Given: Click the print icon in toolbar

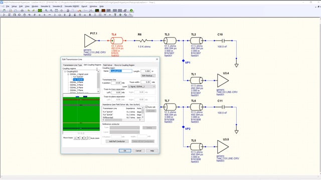Looking at the screenshot, I should click(22, 10).
